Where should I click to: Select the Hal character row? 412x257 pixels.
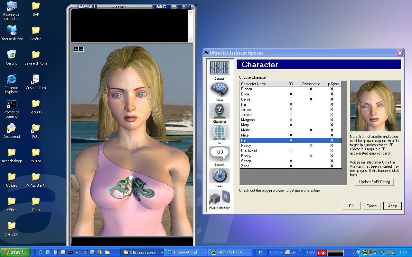pos(290,104)
